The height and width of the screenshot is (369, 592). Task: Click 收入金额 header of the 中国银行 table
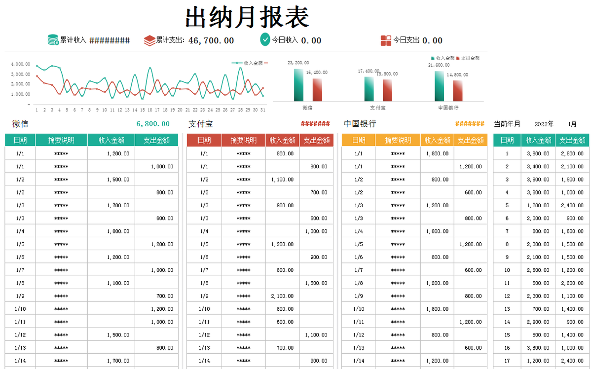click(438, 140)
